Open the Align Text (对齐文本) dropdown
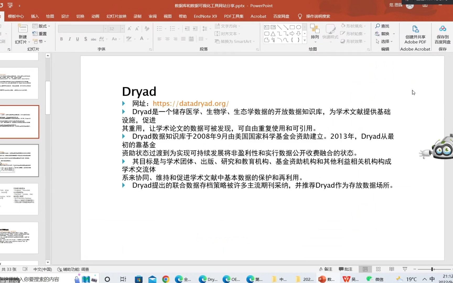 pyautogui.click(x=228, y=34)
